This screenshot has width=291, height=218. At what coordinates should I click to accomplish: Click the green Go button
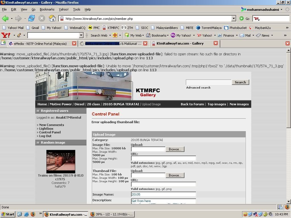245,18
